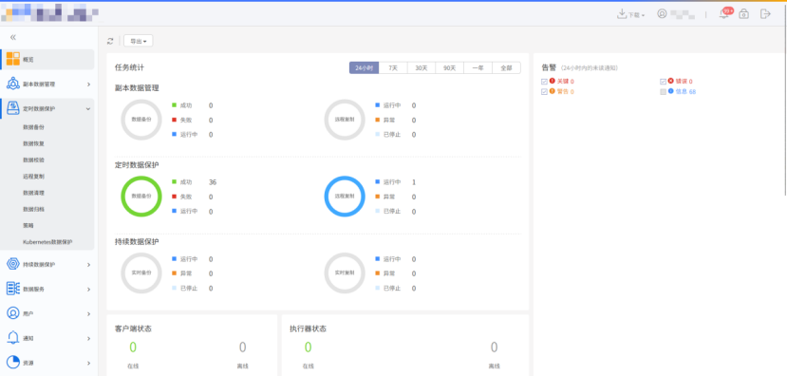Viewport: 787px width, 376px height.
Task: Click the 数据服务 sidebar icon
Action: 13,289
